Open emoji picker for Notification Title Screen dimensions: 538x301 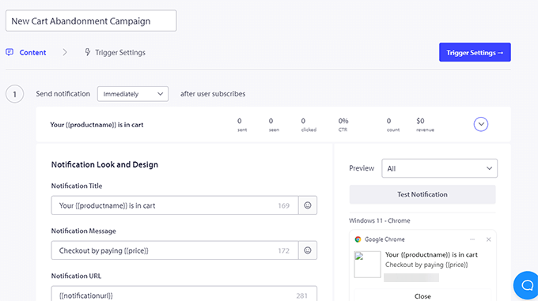308,205
